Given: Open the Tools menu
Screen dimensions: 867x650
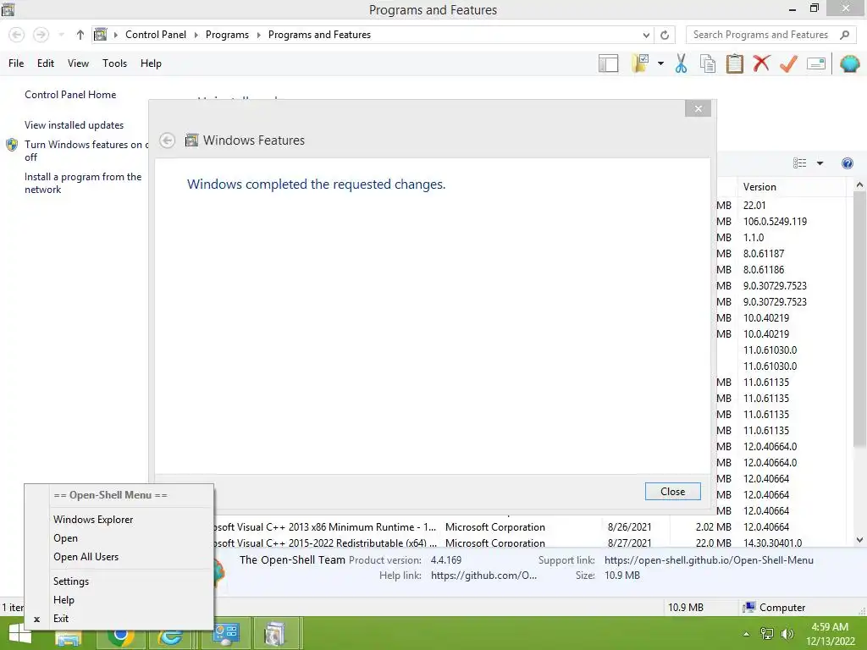Looking at the screenshot, I should (114, 63).
